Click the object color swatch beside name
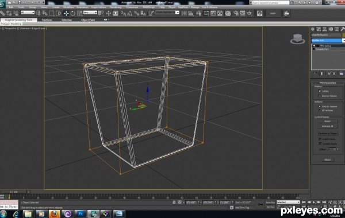The image size is (345, 218). coord(344,35)
